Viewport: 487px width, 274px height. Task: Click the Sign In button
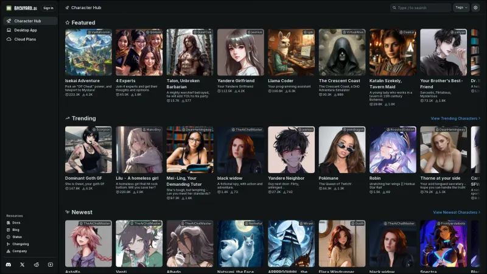coord(48,8)
